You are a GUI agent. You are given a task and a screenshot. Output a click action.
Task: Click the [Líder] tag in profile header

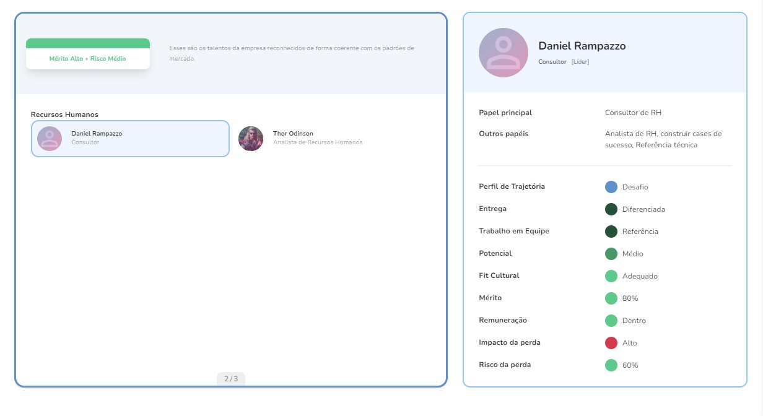580,62
